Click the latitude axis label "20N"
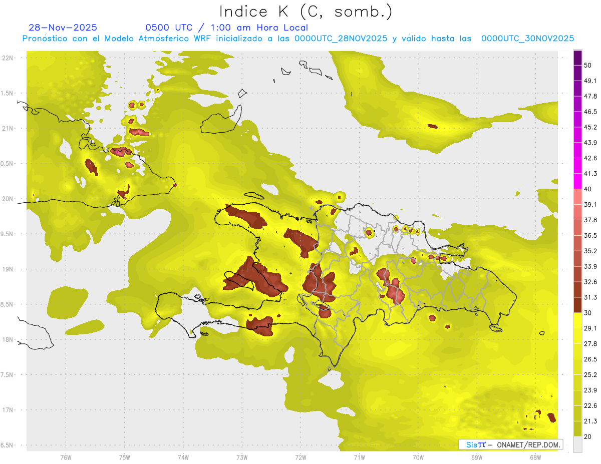601x464 pixels. tap(8, 199)
